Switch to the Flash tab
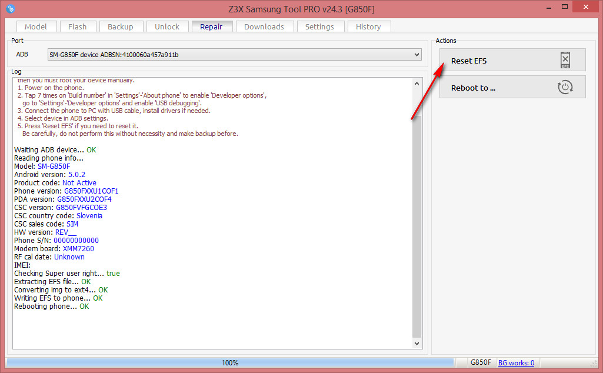Image resolution: width=603 pixels, height=373 pixels. tap(77, 26)
